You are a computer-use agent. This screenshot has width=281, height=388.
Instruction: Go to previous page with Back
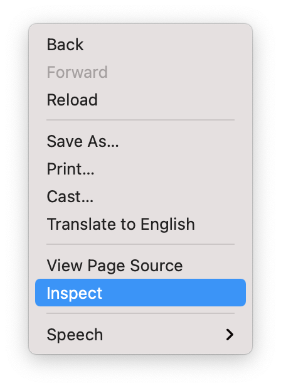click(140, 45)
